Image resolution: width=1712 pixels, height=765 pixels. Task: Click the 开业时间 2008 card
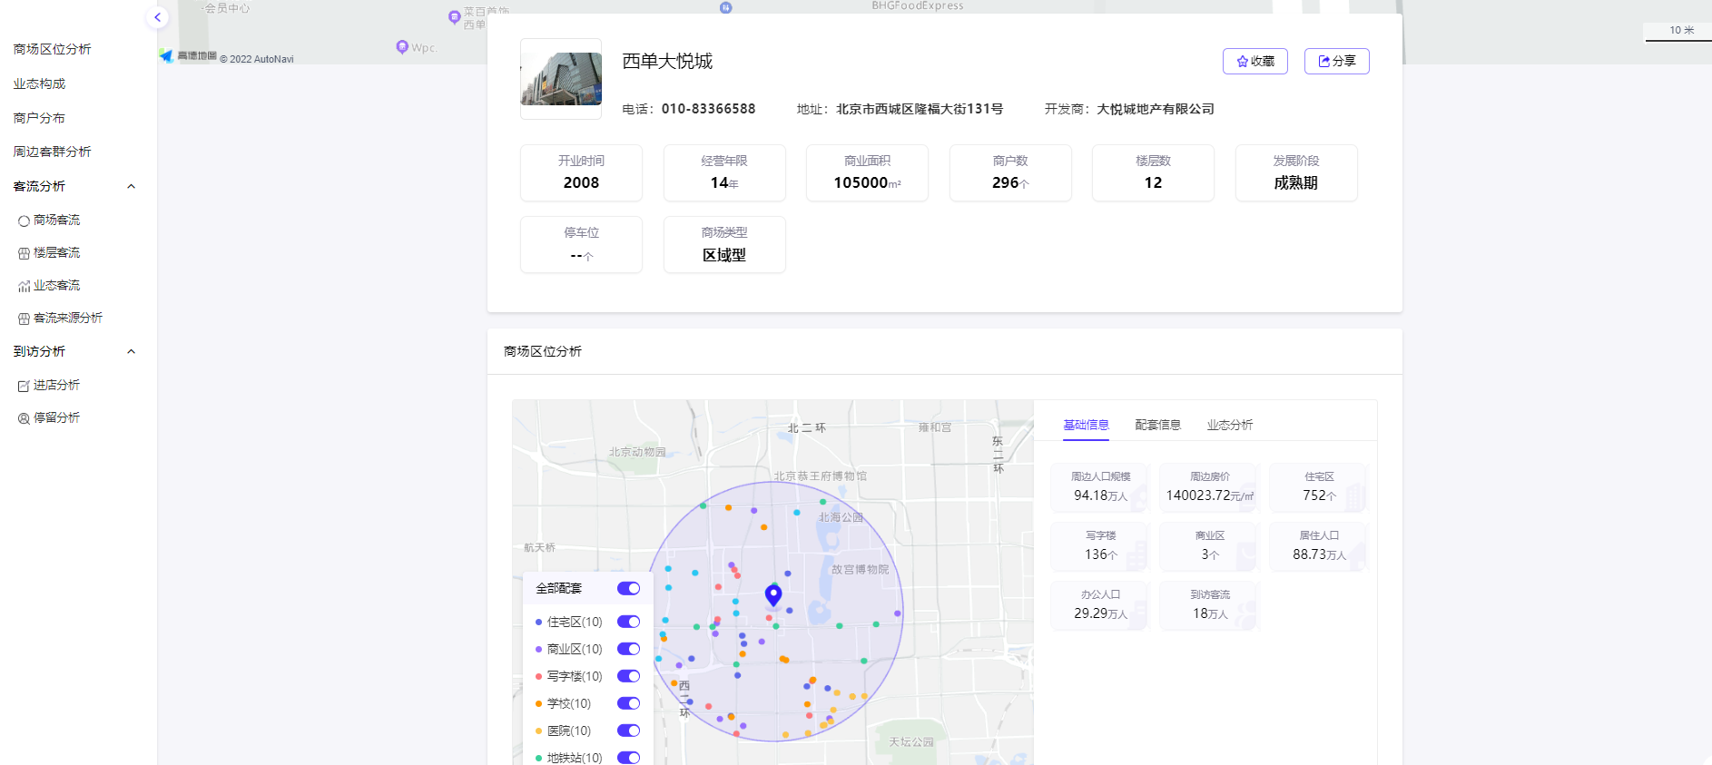point(581,172)
